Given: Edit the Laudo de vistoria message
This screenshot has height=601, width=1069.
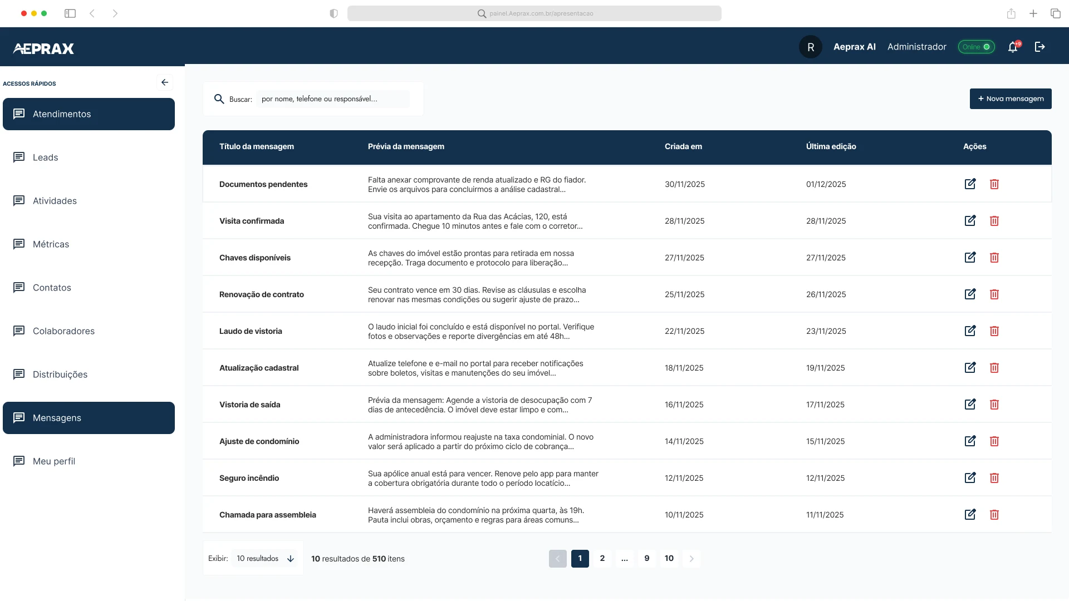Looking at the screenshot, I should [x=970, y=331].
